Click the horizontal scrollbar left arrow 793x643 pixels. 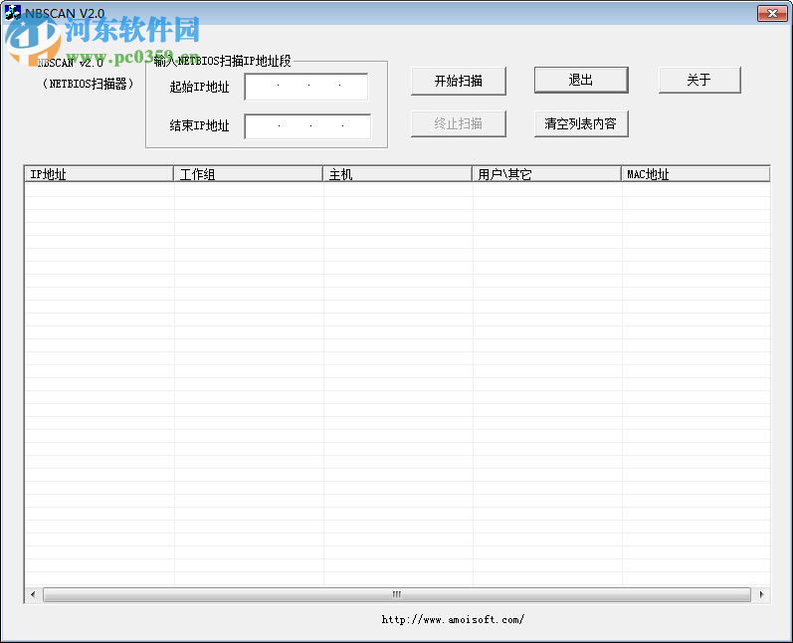tap(34, 594)
